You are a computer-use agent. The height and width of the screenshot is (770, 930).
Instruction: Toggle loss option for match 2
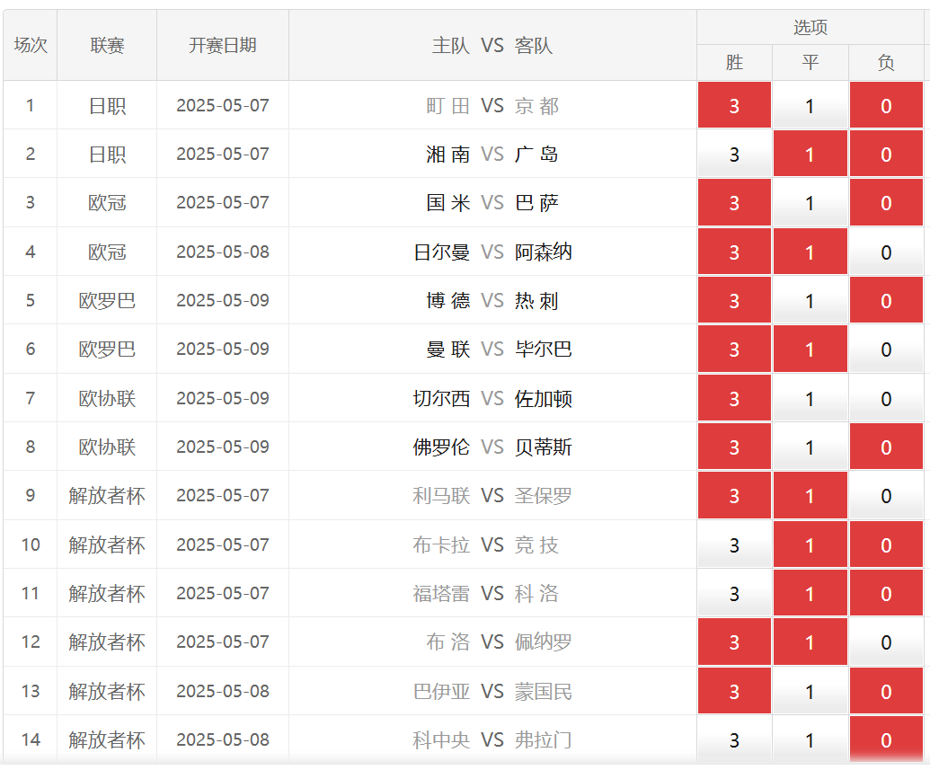click(886, 155)
